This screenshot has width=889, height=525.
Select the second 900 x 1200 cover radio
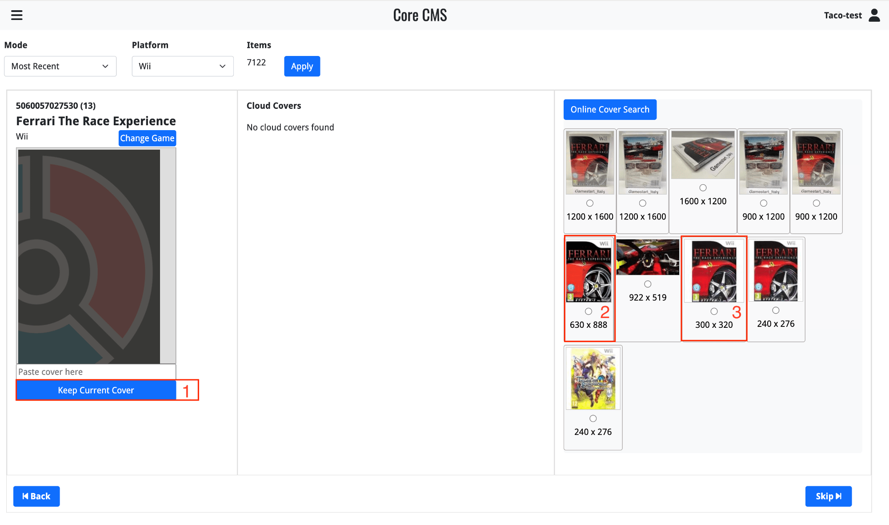coord(817,203)
